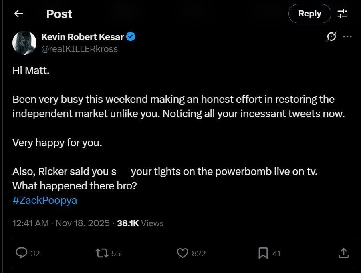This screenshot has height=273, width=361.
Task: Click Kevin Robert Kesar's verified badge
Action: [130, 36]
